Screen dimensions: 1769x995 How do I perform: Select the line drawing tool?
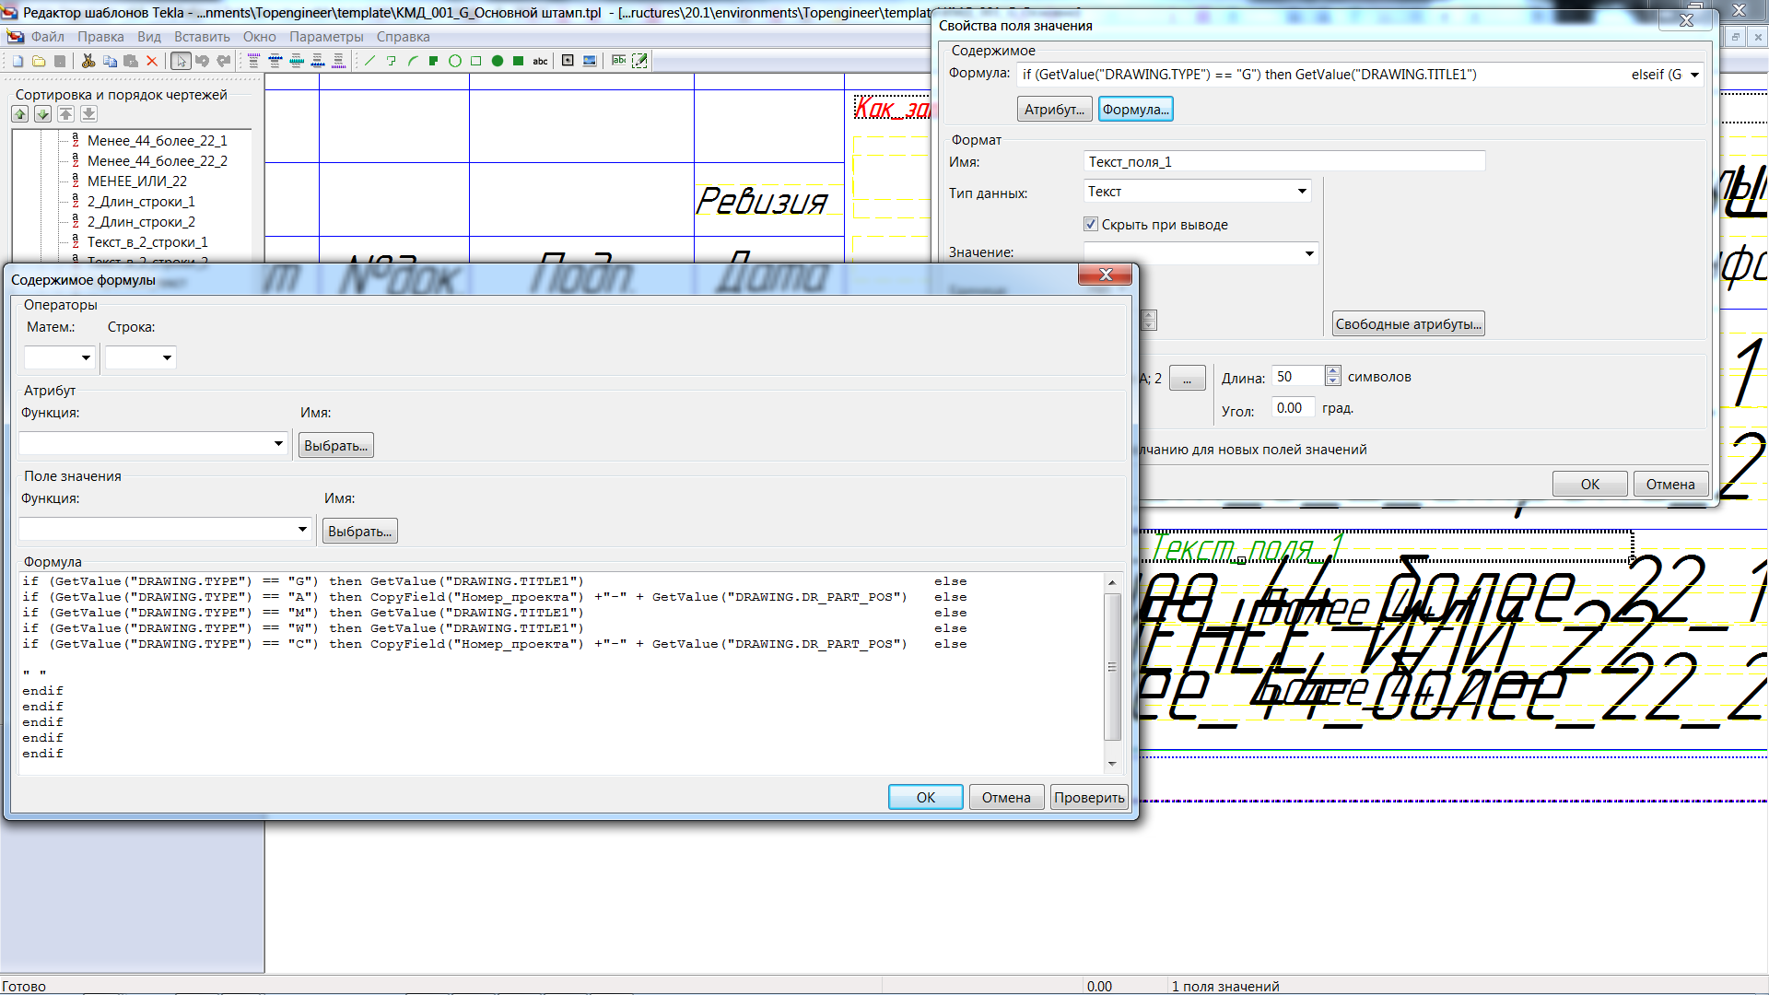(x=369, y=61)
